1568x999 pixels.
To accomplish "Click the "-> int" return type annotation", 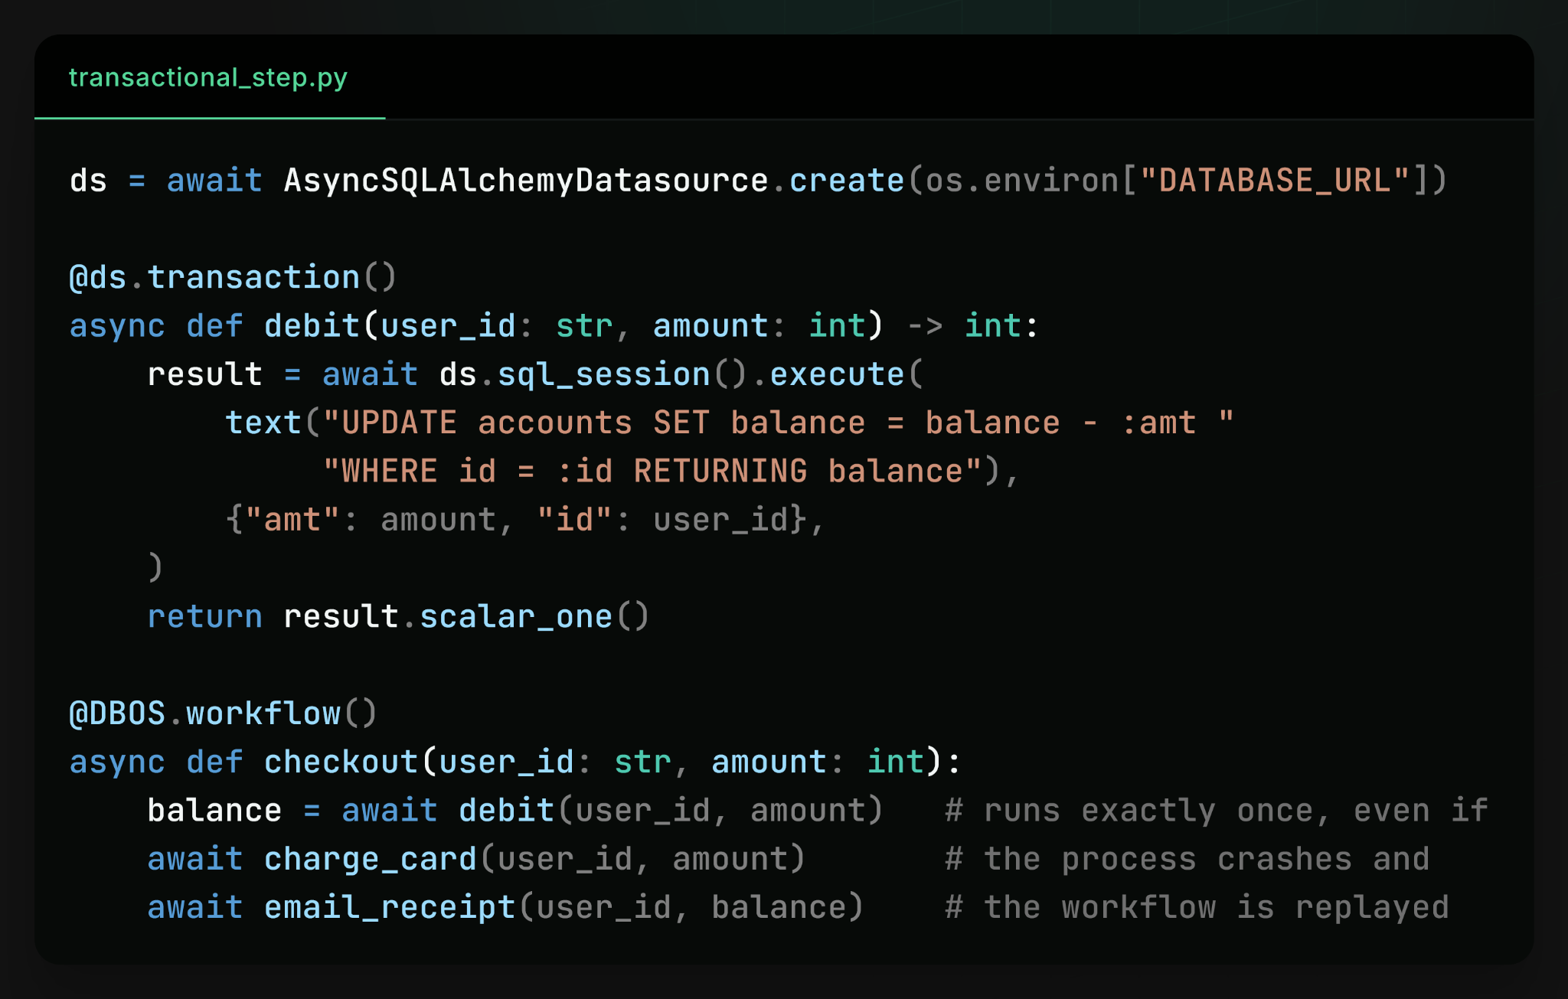I will 964,326.
